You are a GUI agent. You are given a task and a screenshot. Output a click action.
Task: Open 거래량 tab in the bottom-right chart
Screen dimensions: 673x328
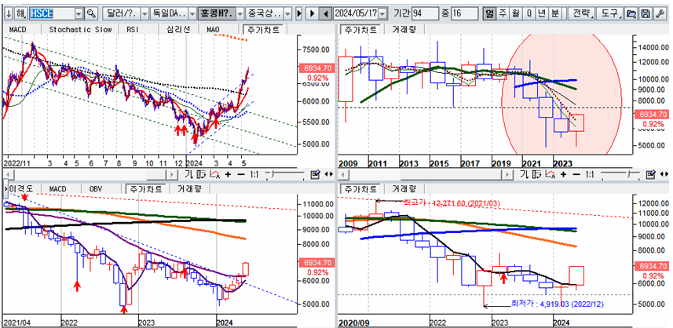point(403,189)
